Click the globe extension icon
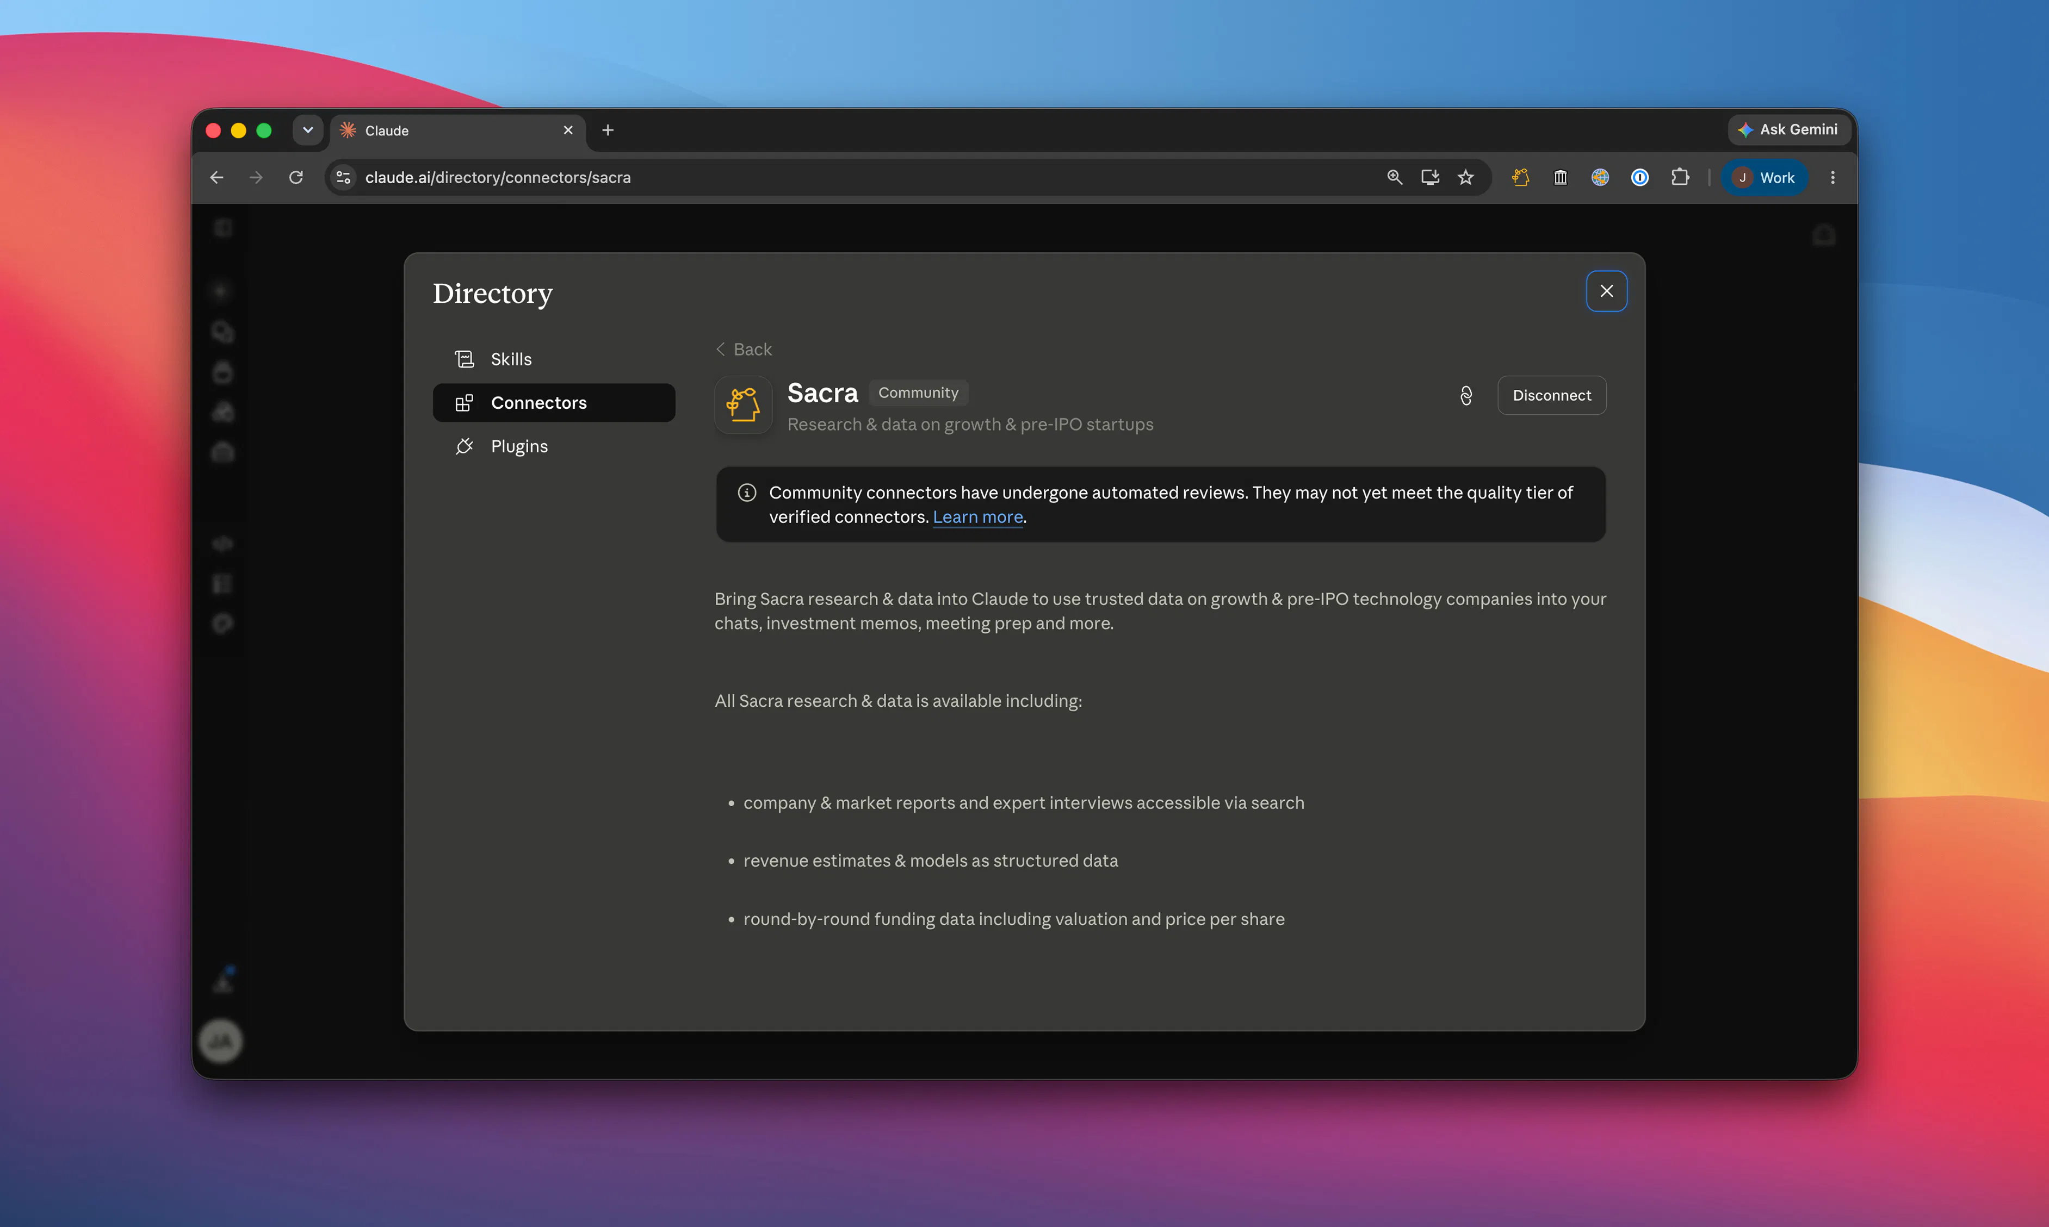The width and height of the screenshot is (2049, 1227). [x=1600, y=177]
